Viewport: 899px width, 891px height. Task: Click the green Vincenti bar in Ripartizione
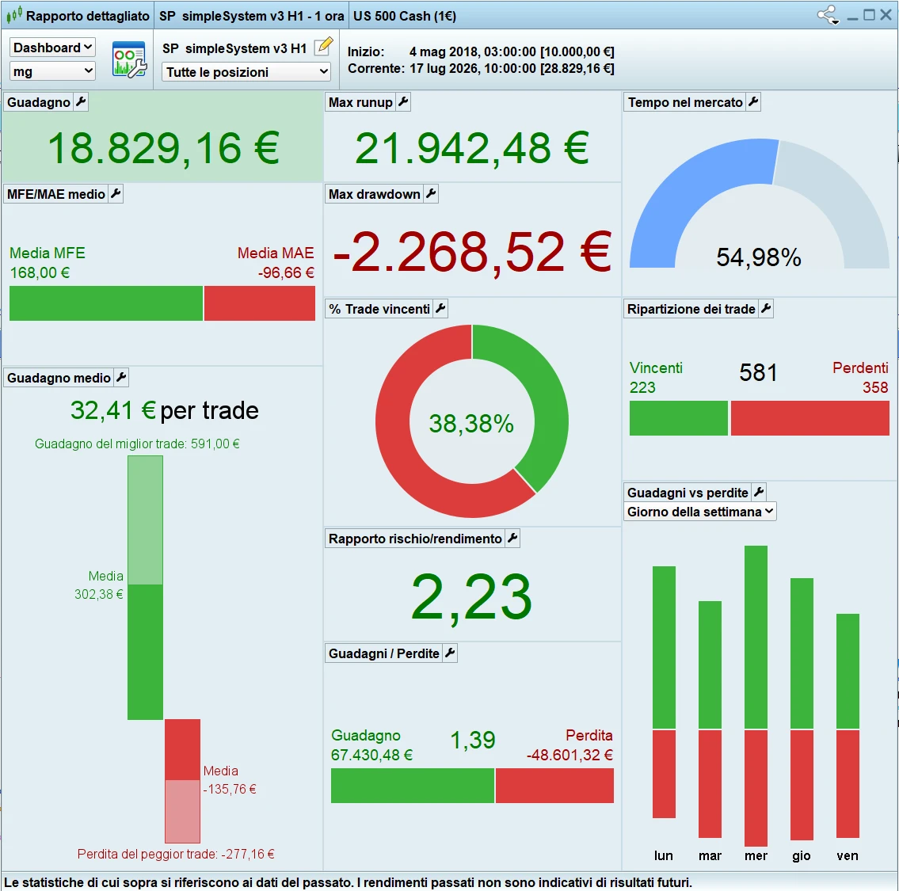678,418
